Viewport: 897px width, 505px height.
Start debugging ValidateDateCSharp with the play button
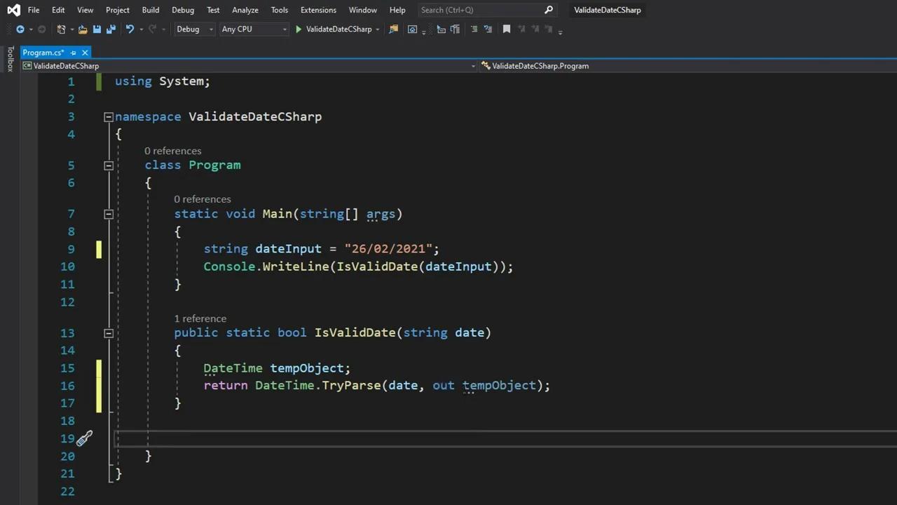point(299,29)
